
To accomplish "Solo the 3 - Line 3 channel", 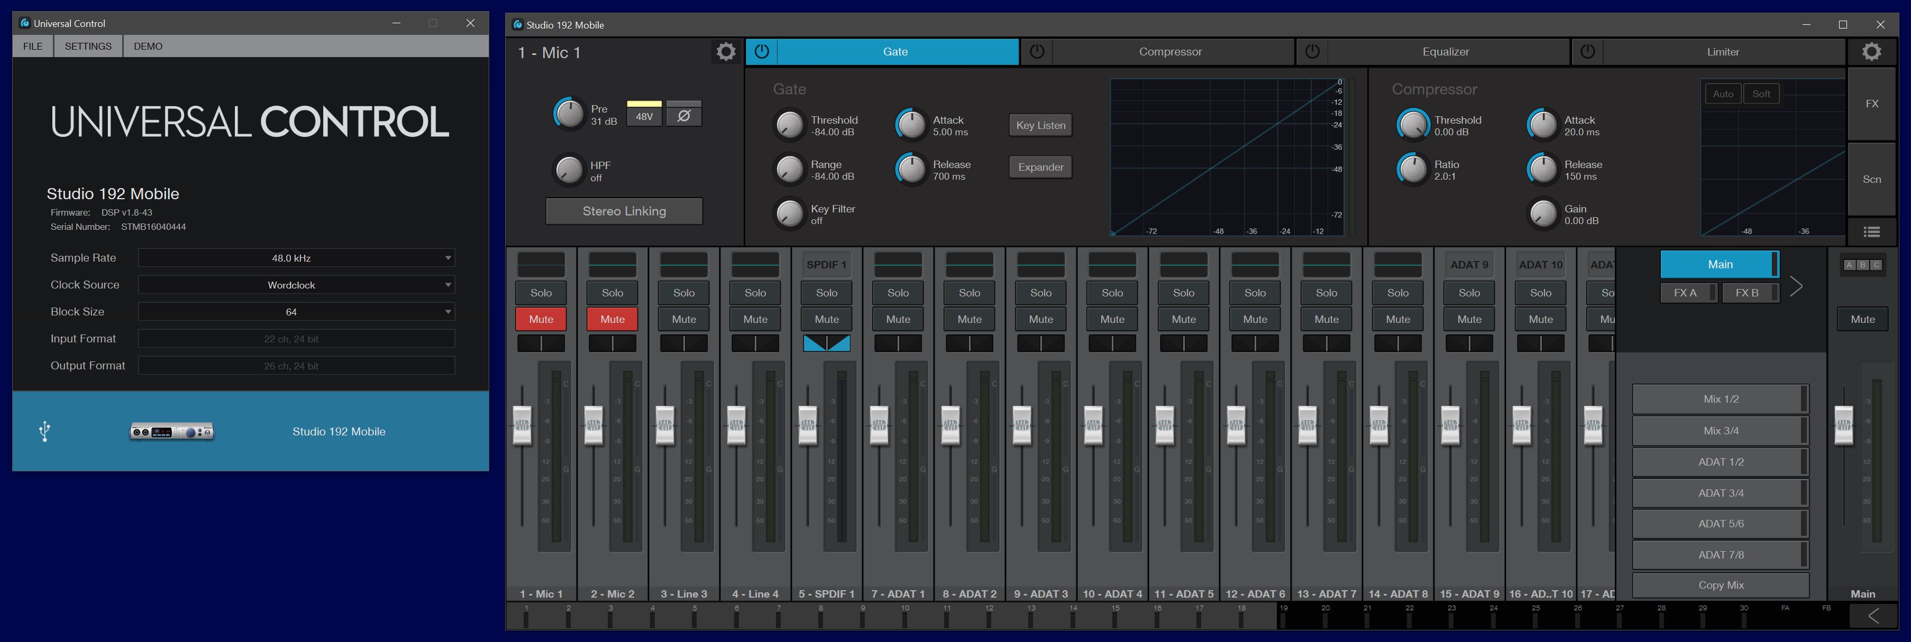I will [x=683, y=293].
